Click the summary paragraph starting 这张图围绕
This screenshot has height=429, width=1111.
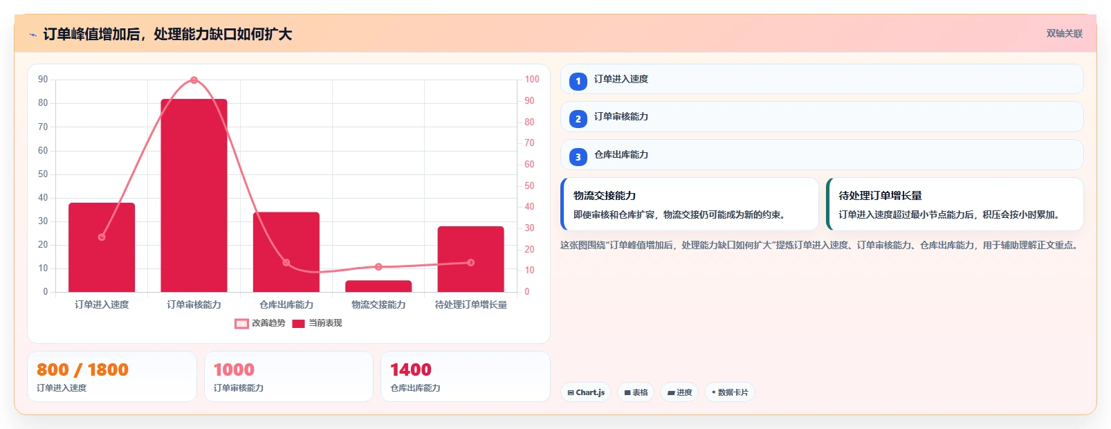[821, 245]
